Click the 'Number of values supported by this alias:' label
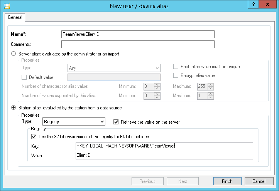The width and height of the screenshot is (279, 191). click(59, 95)
